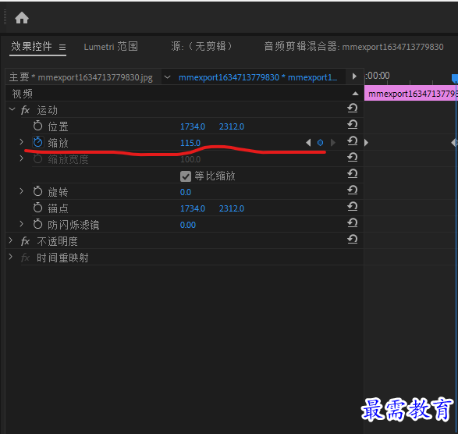
Task: Go to next 缩放 keyframe
Action: click(332, 143)
